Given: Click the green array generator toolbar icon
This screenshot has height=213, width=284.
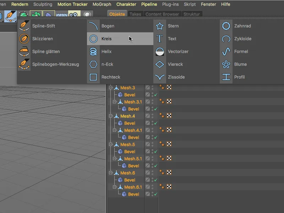Looking at the screenshot, I should click(x=36, y=14).
